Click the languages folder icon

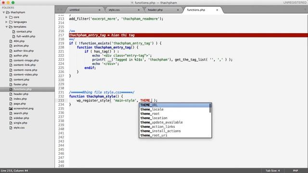point(11,22)
